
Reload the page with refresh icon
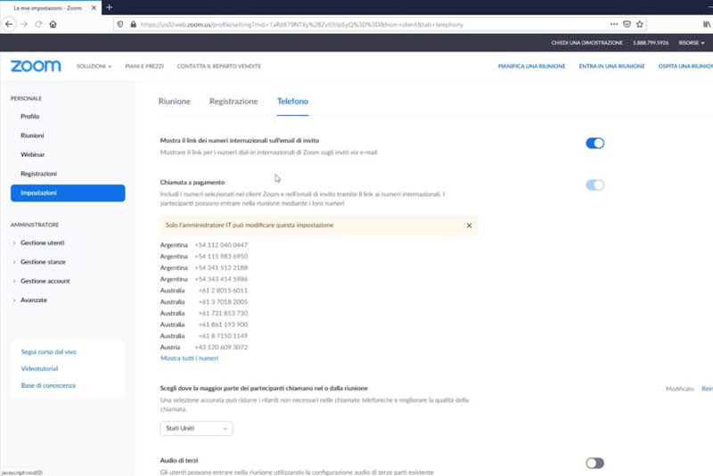(38, 25)
